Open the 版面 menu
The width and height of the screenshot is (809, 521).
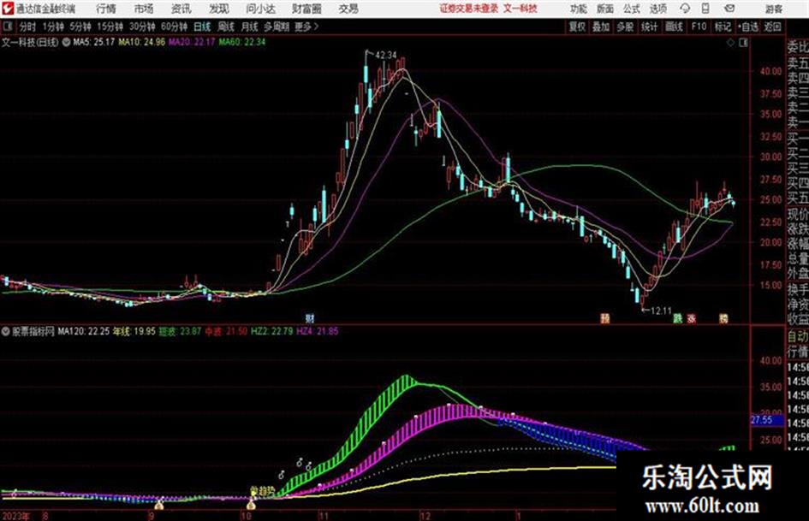coord(604,9)
